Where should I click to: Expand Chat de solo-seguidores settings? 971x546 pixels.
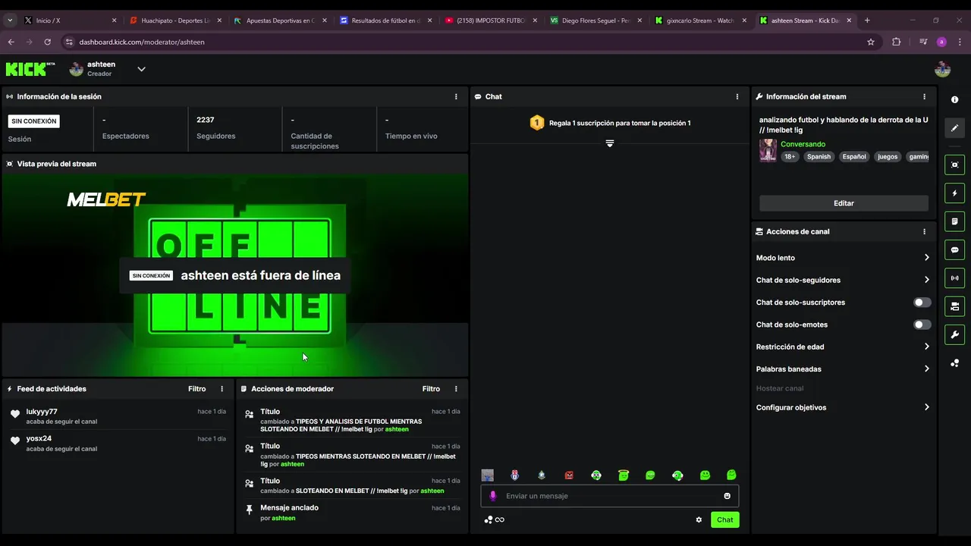point(843,280)
